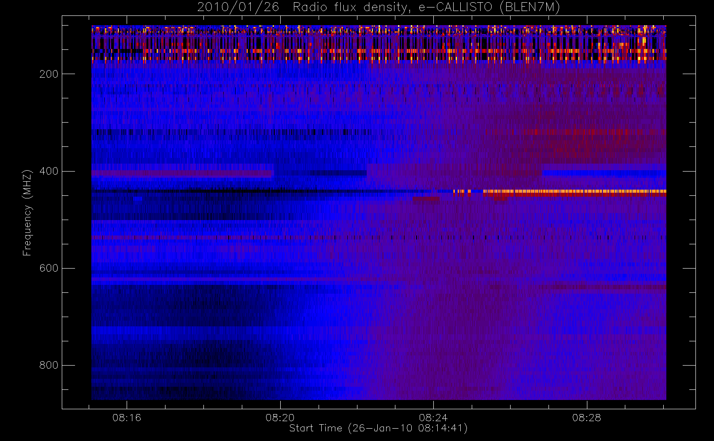Click the 200 frequency tick label
The image size is (714, 441).
(49, 74)
